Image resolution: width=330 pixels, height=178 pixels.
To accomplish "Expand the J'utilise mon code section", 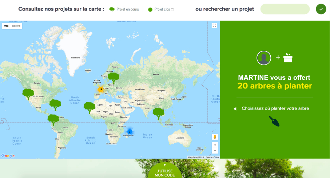I will point(165,171).
